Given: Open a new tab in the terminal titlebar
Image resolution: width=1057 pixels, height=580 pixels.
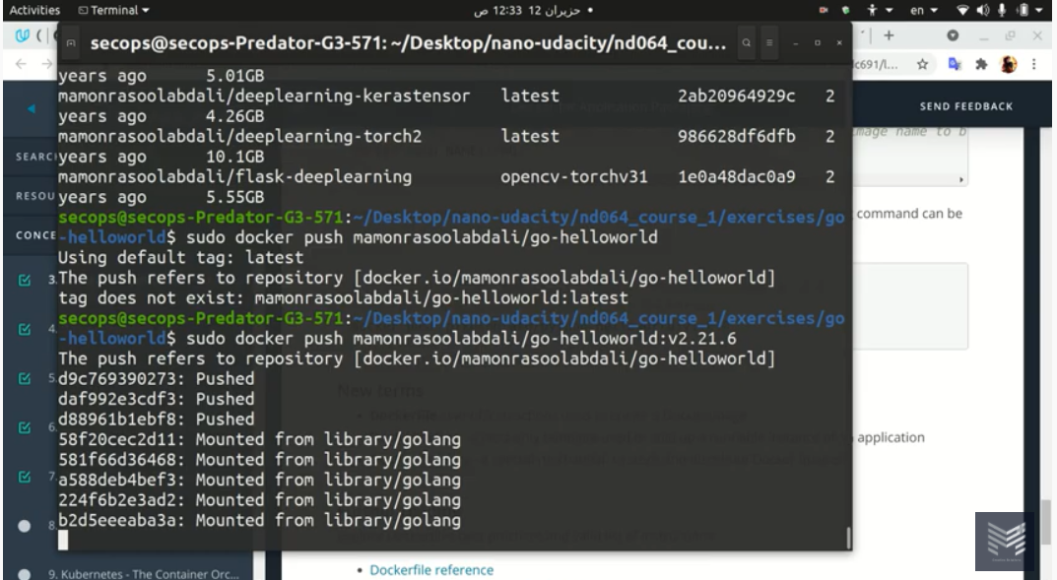Looking at the screenshot, I should 71,42.
